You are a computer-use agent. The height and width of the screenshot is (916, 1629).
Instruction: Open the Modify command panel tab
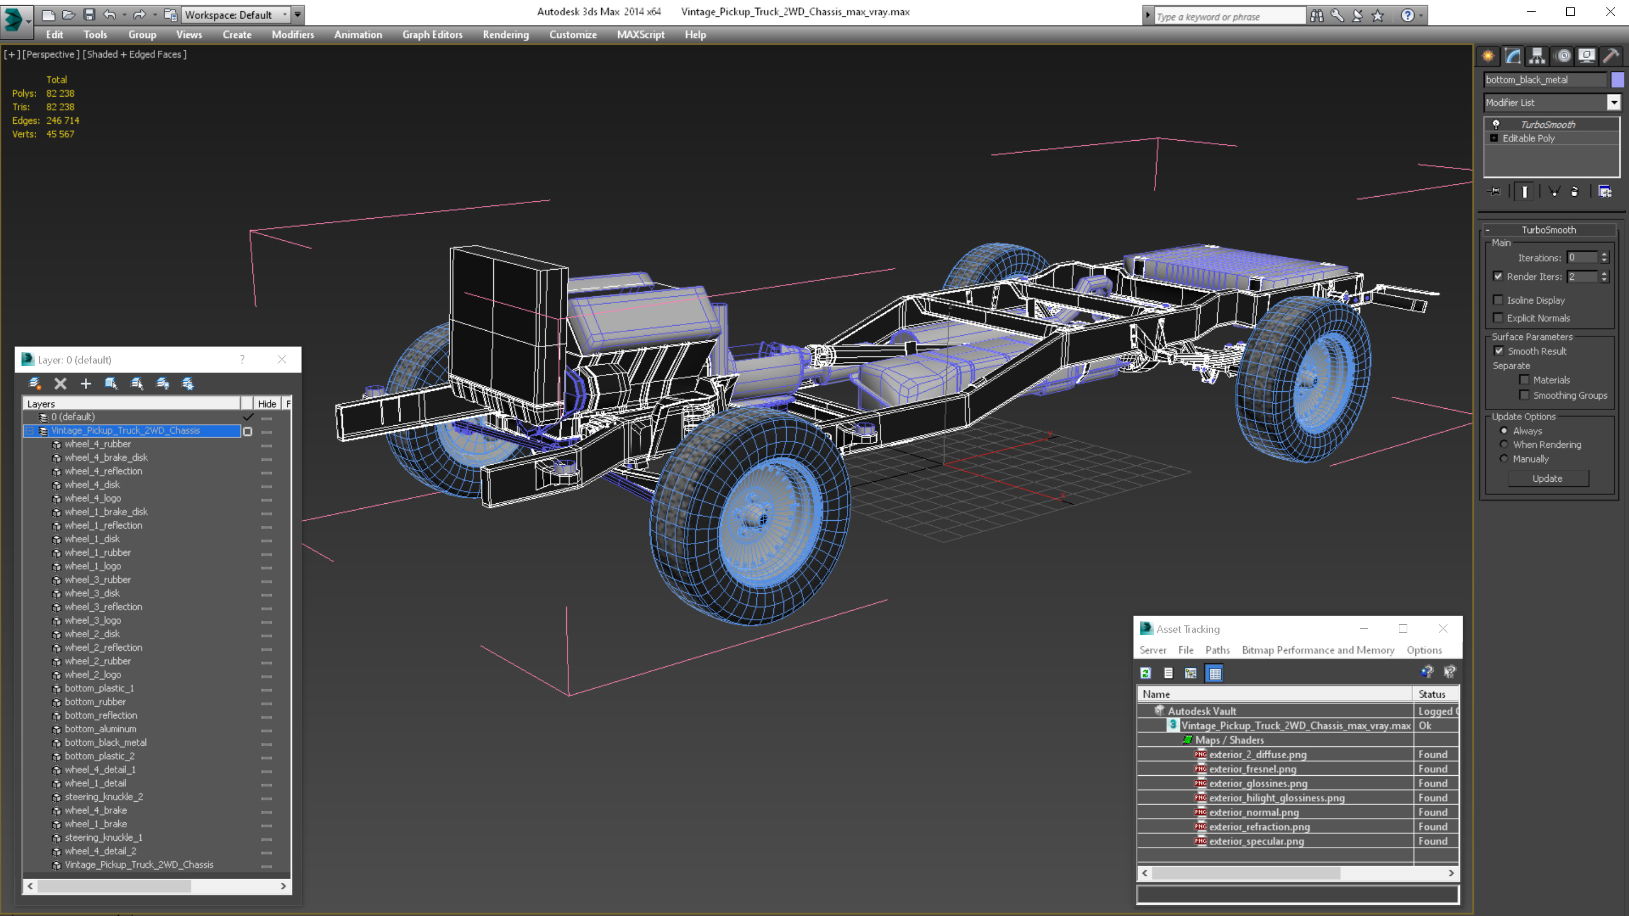[1512, 55]
